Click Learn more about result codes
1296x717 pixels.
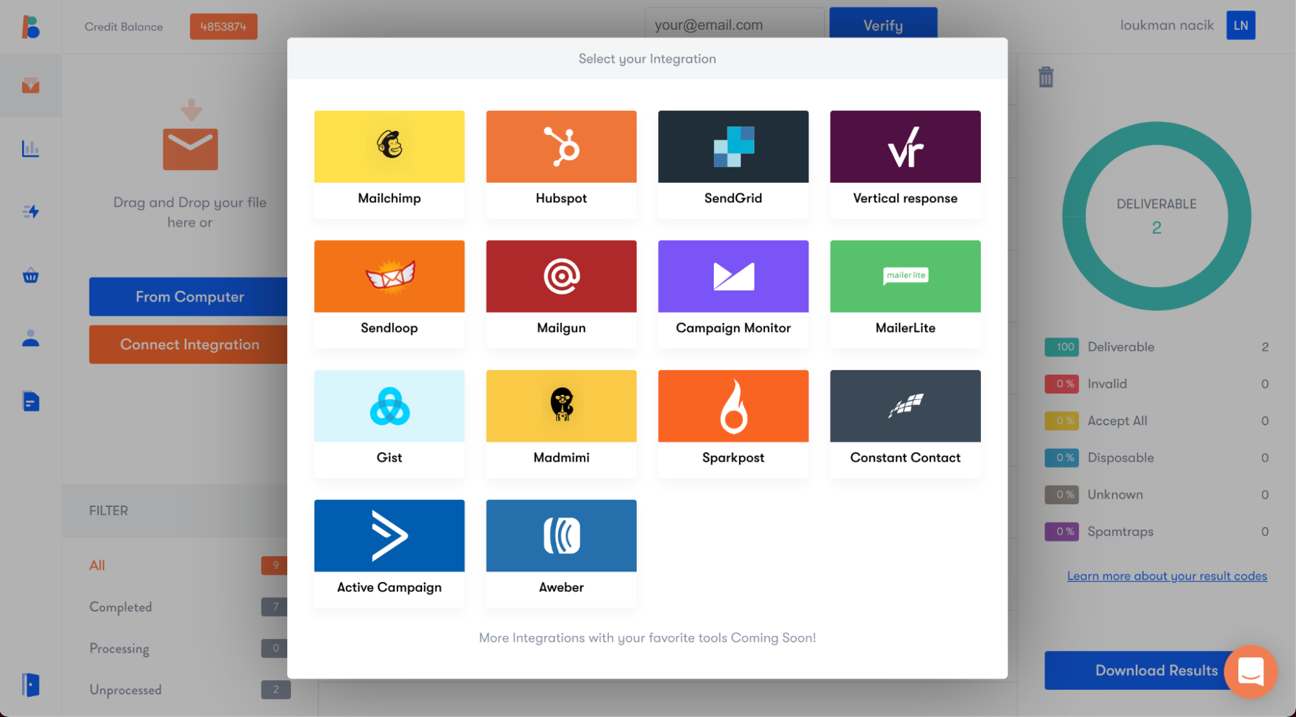click(1166, 575)
